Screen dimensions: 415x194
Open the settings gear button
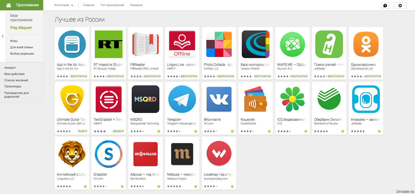(x=400, y=5)
